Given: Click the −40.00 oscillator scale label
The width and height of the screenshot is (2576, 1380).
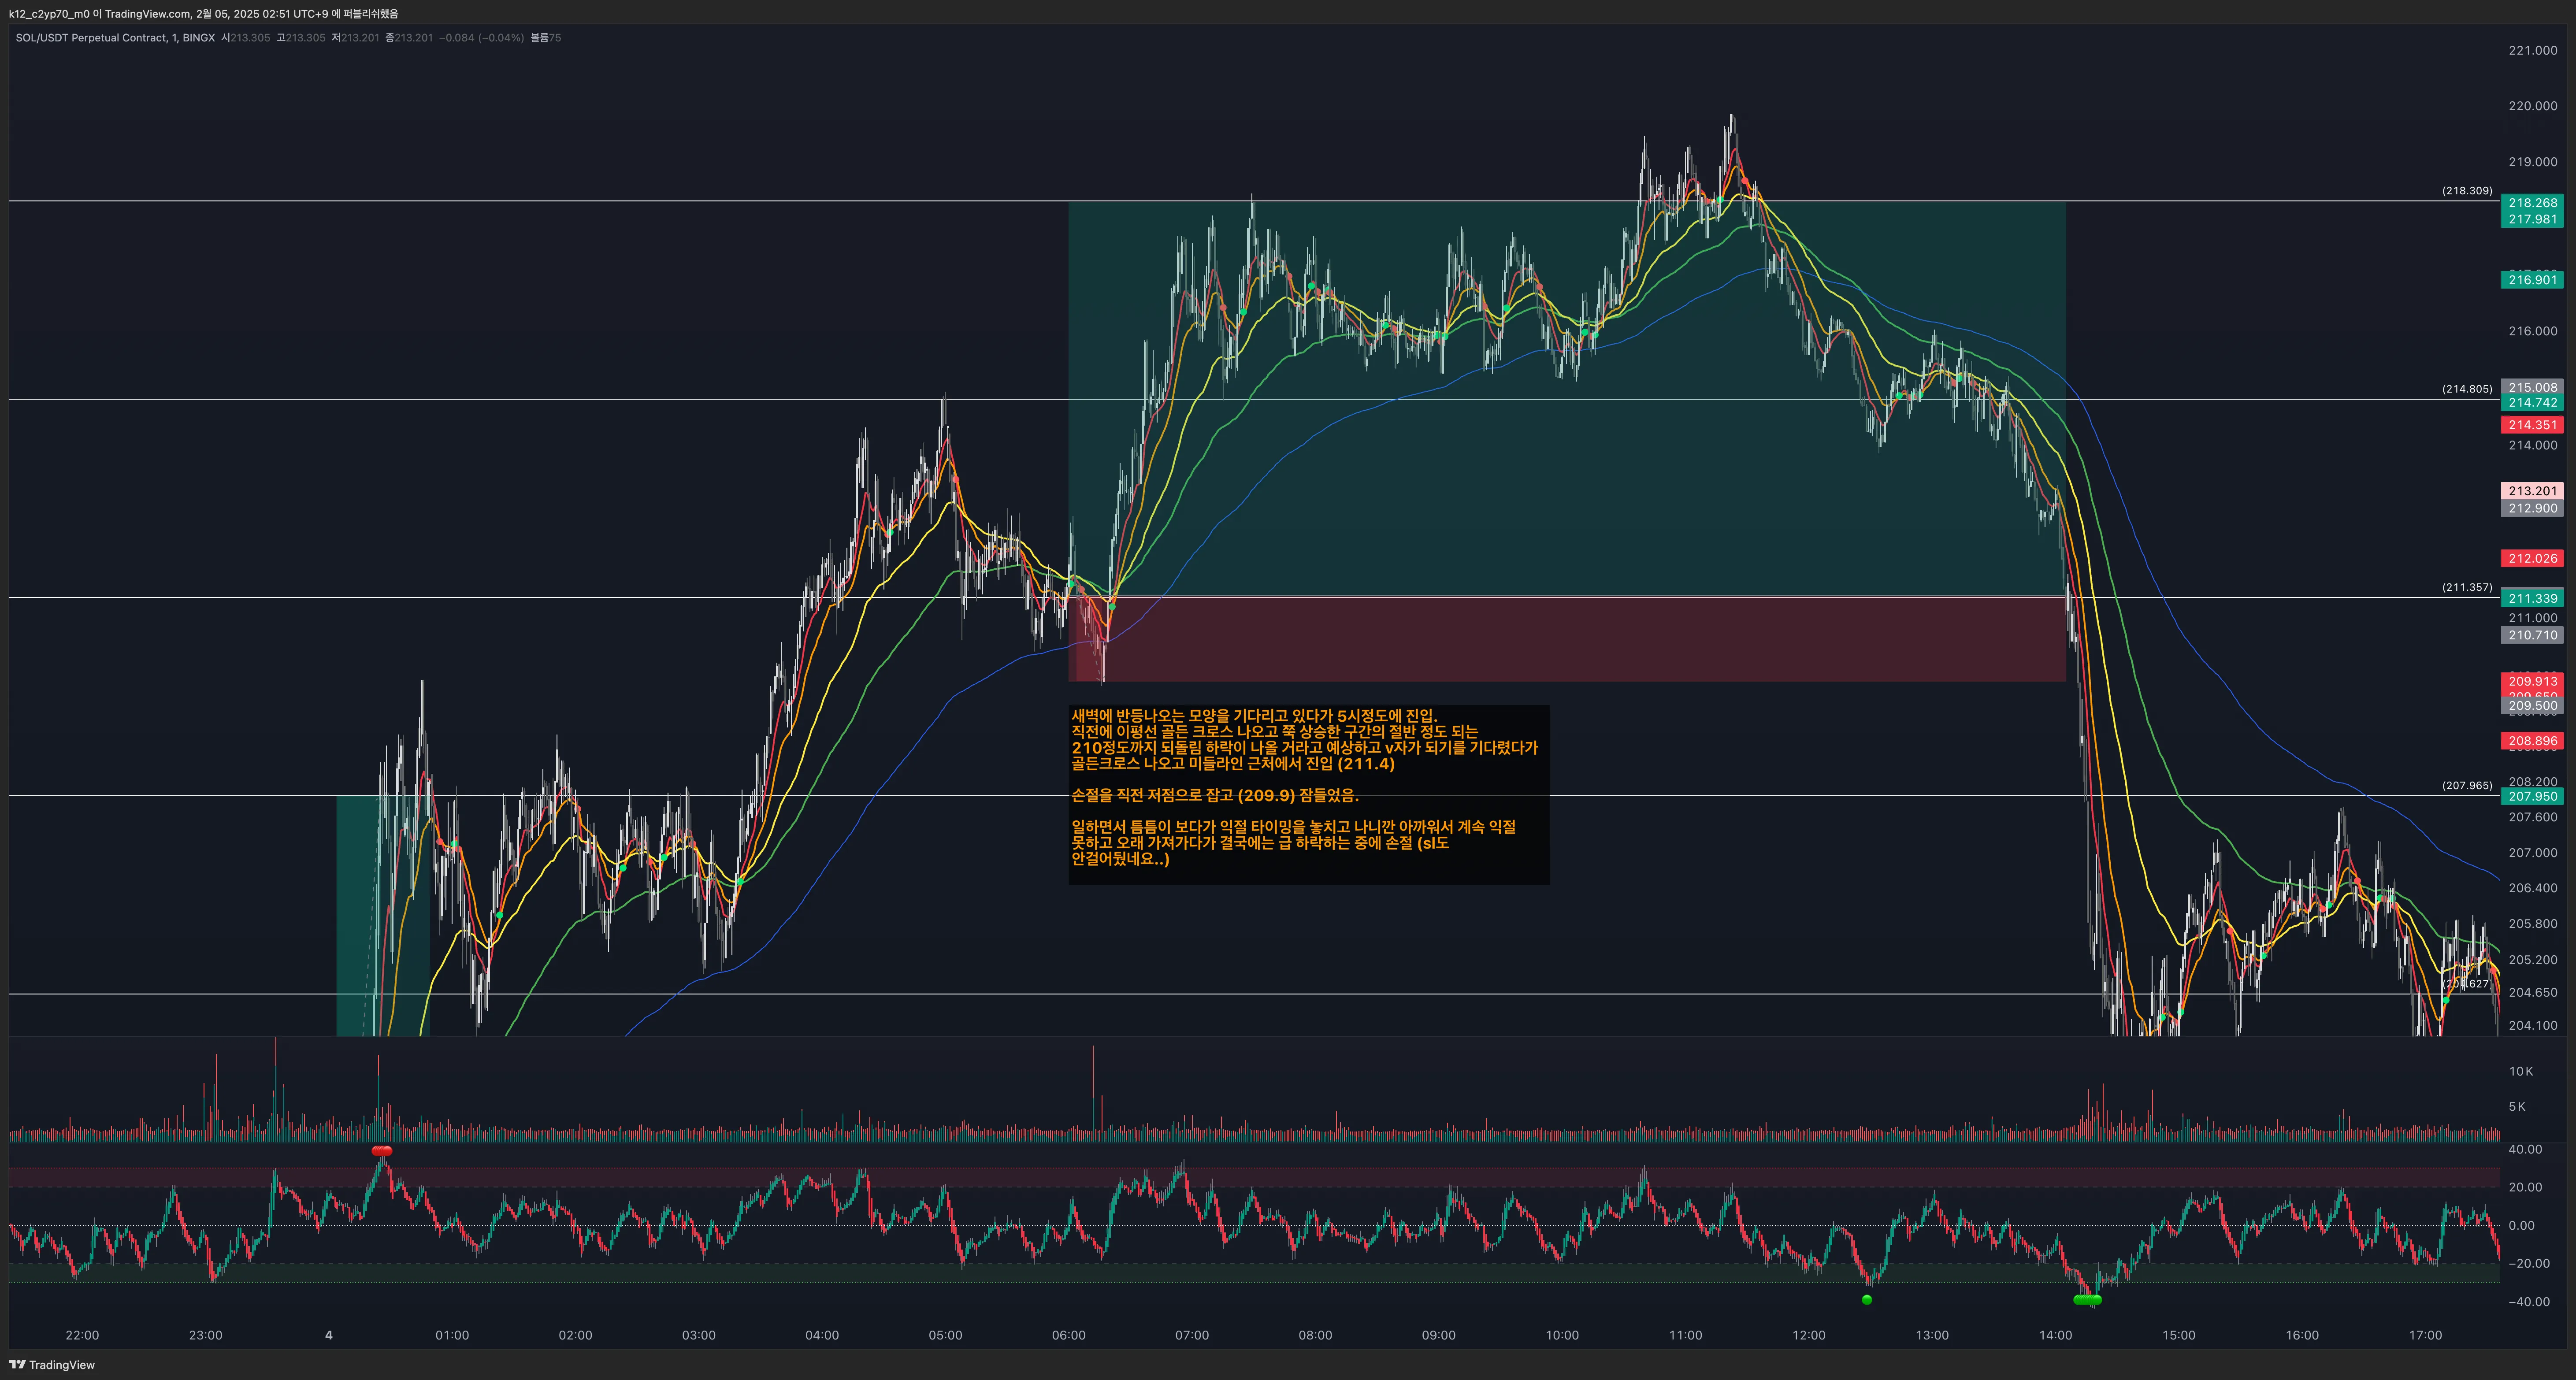Looking at the screenshot, I should [2529, 1301].
